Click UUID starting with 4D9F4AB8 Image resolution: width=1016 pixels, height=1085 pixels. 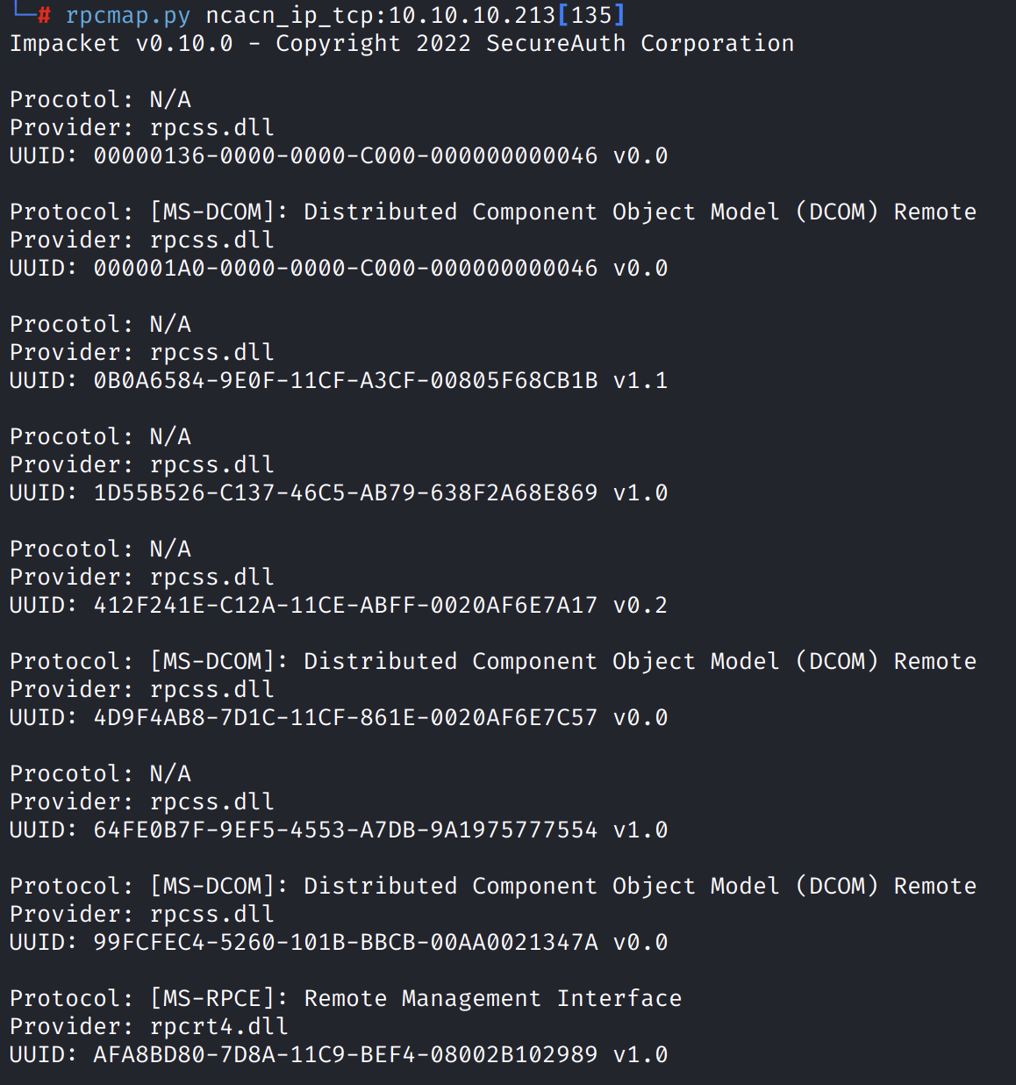pyautogui.click(x=345, y=718)
